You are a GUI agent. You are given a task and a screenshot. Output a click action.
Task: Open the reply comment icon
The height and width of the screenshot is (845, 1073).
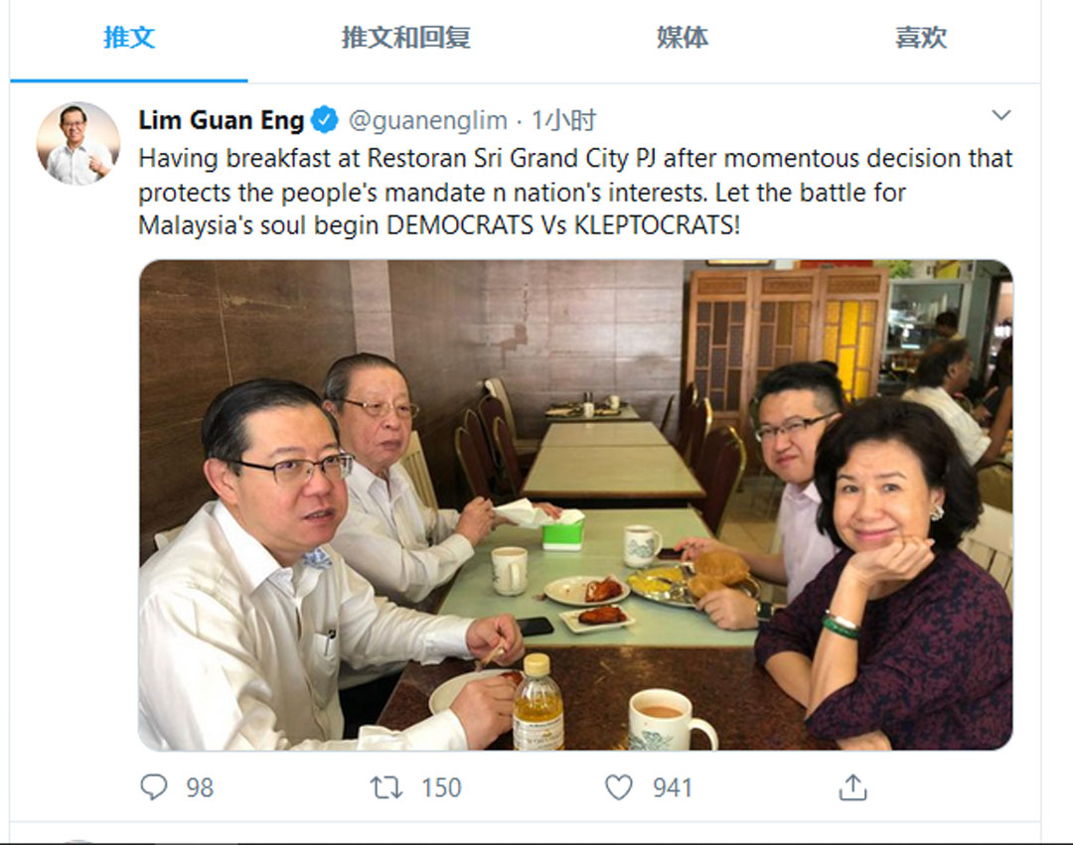(153, 787)
